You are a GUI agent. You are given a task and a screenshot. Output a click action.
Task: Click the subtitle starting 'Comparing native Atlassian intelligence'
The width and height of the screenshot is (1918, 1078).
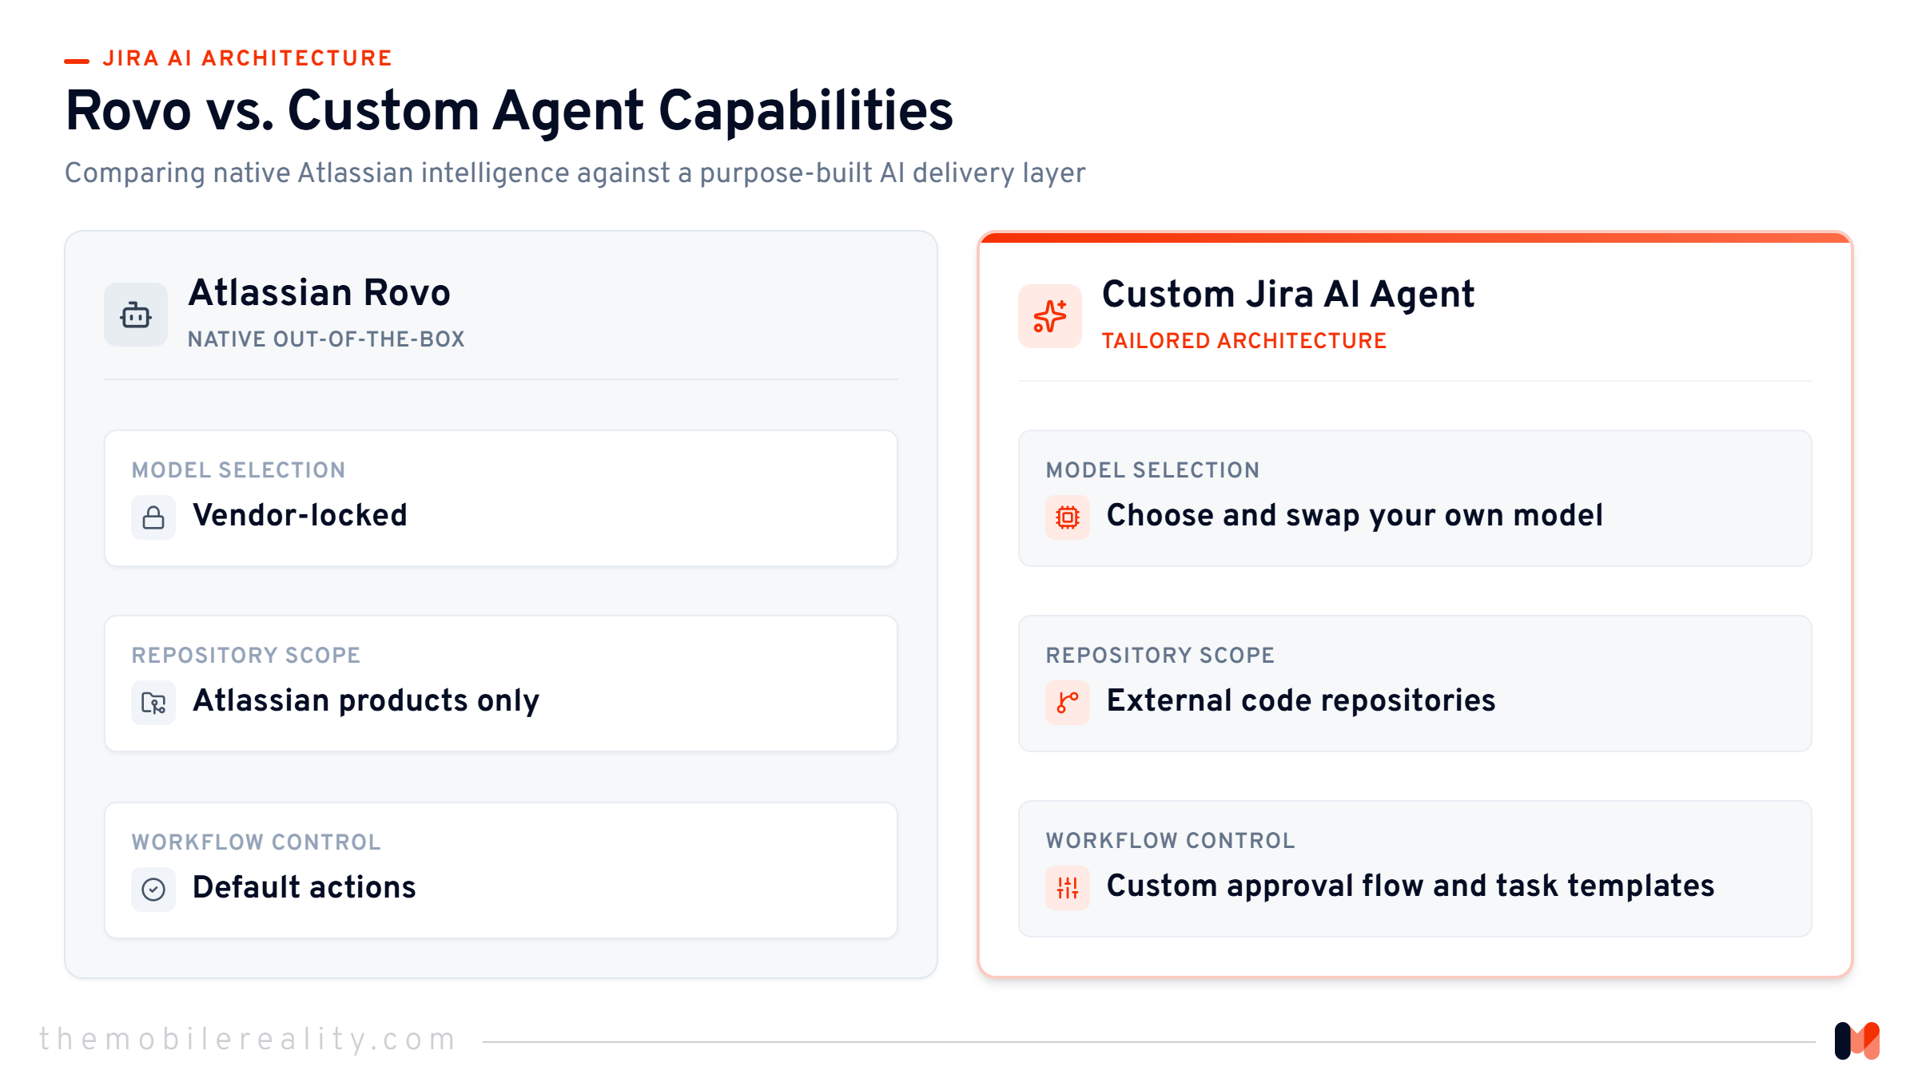tap(575, 173)
